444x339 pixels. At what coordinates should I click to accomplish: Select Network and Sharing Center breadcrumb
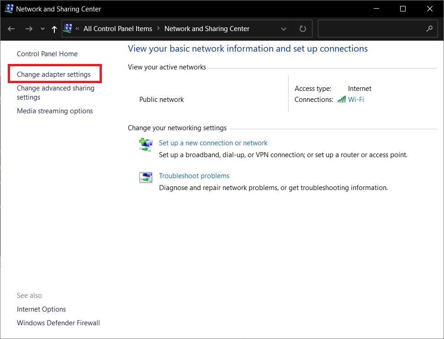point(207,29)
